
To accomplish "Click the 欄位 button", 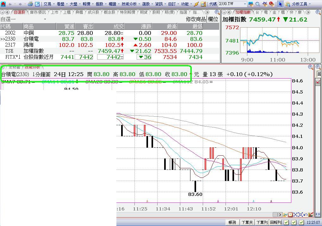I will point(213,19).
